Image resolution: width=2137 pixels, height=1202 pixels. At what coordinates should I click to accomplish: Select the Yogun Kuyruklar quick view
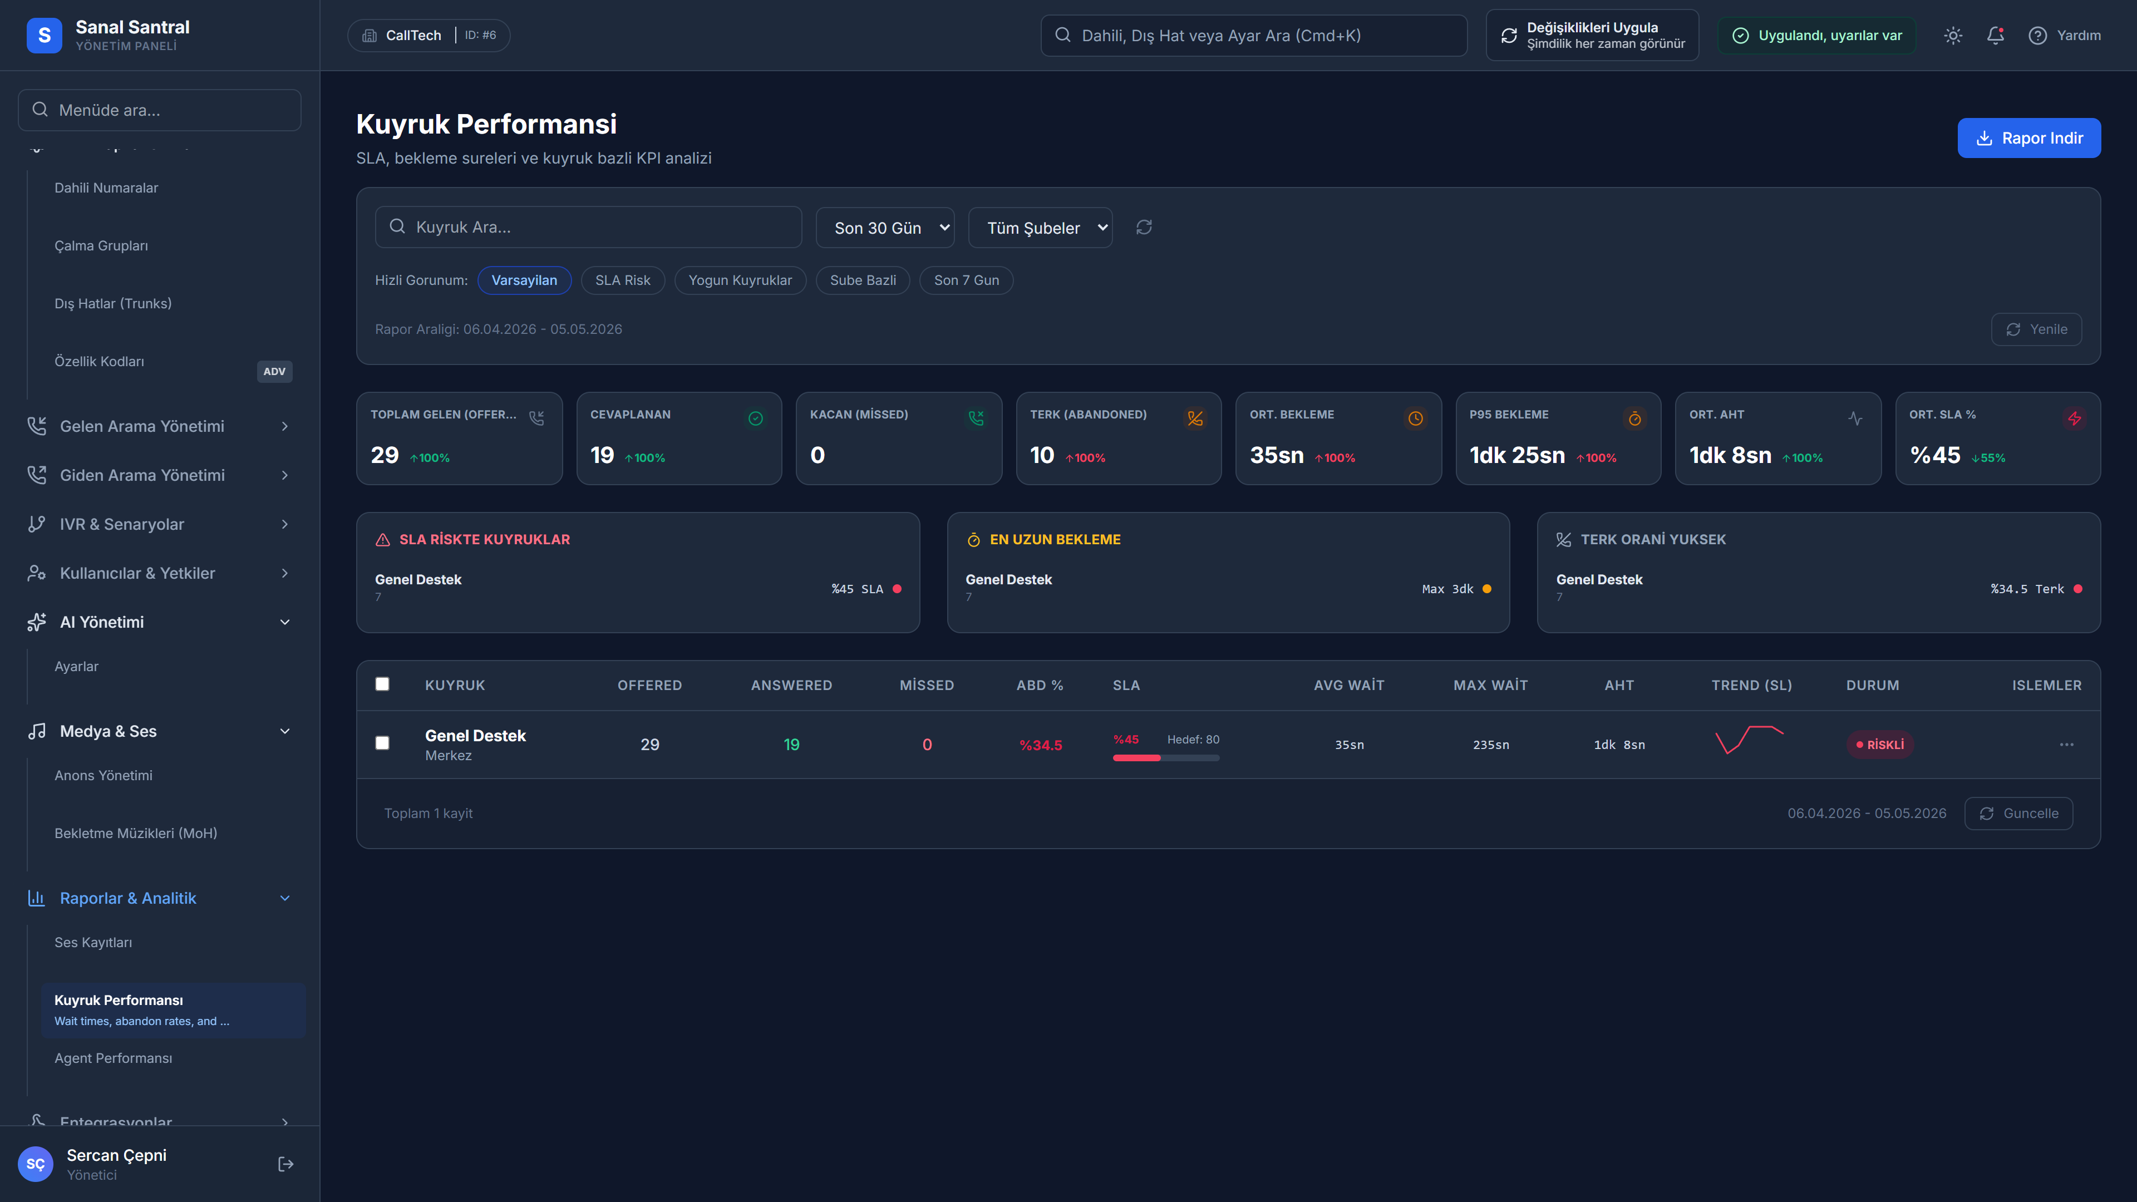click(740, 280)
